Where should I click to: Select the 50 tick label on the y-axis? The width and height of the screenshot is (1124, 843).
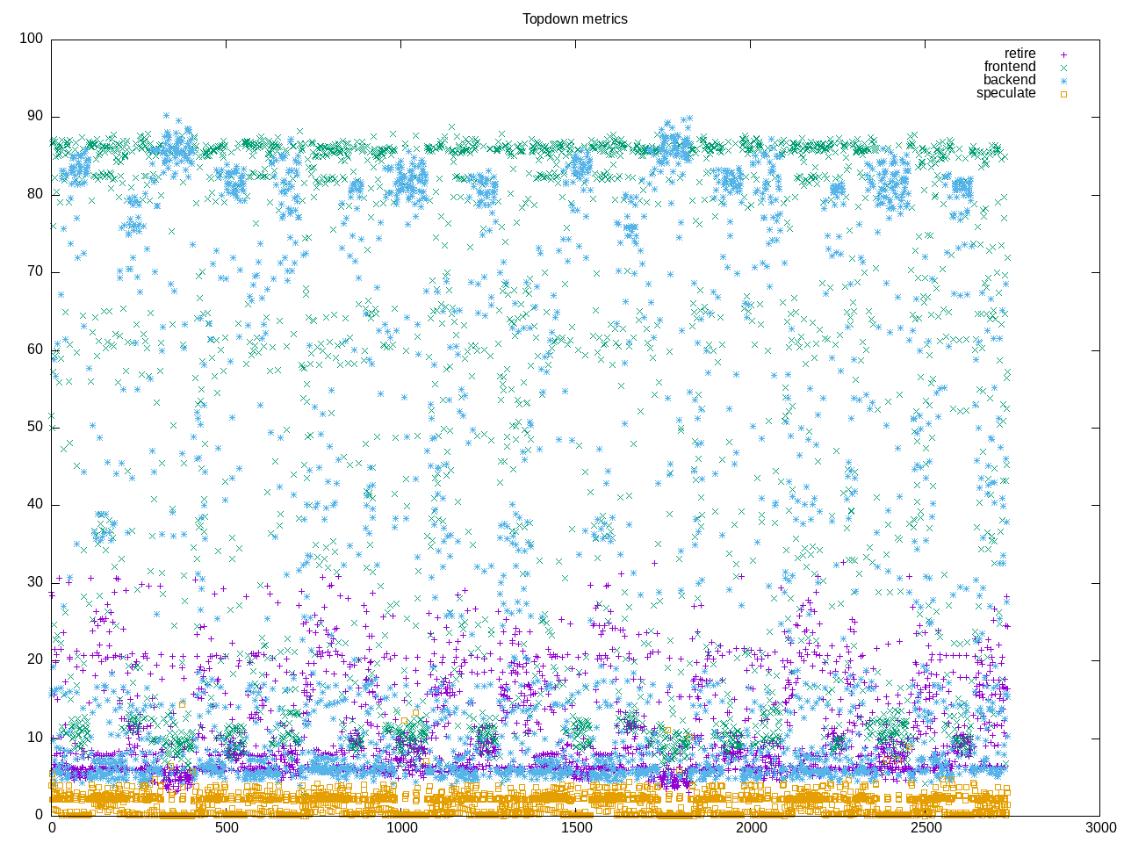34,427
